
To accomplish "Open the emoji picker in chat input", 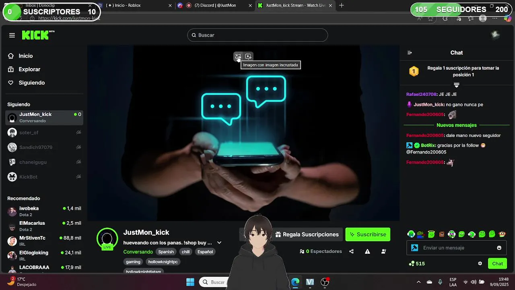I will click(x=499, y=248).
